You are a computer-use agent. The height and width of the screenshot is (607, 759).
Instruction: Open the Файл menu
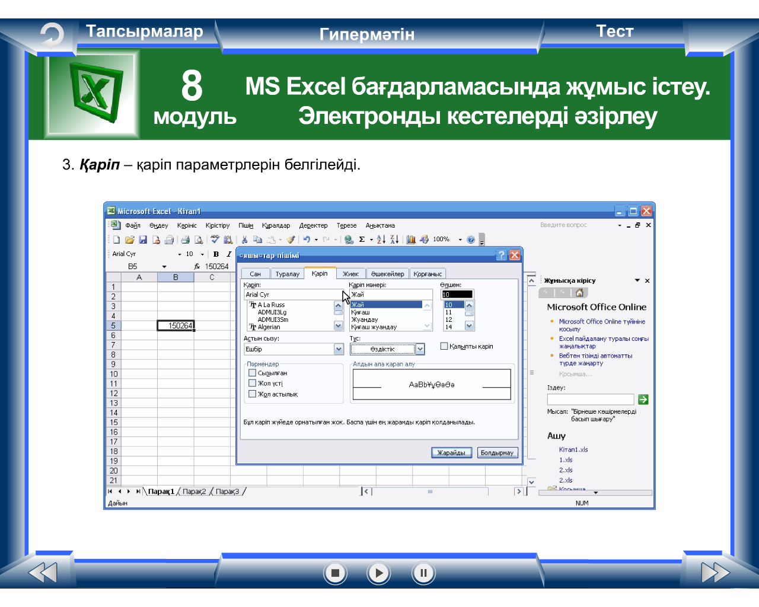[x=132, y=225]
